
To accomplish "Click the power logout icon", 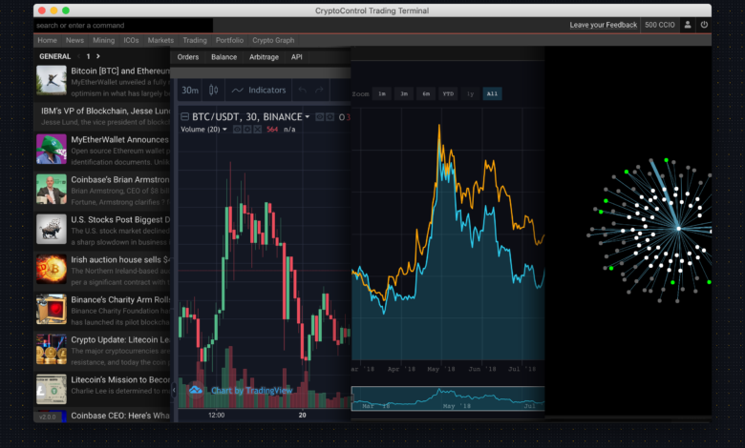I will pos(704,25).
